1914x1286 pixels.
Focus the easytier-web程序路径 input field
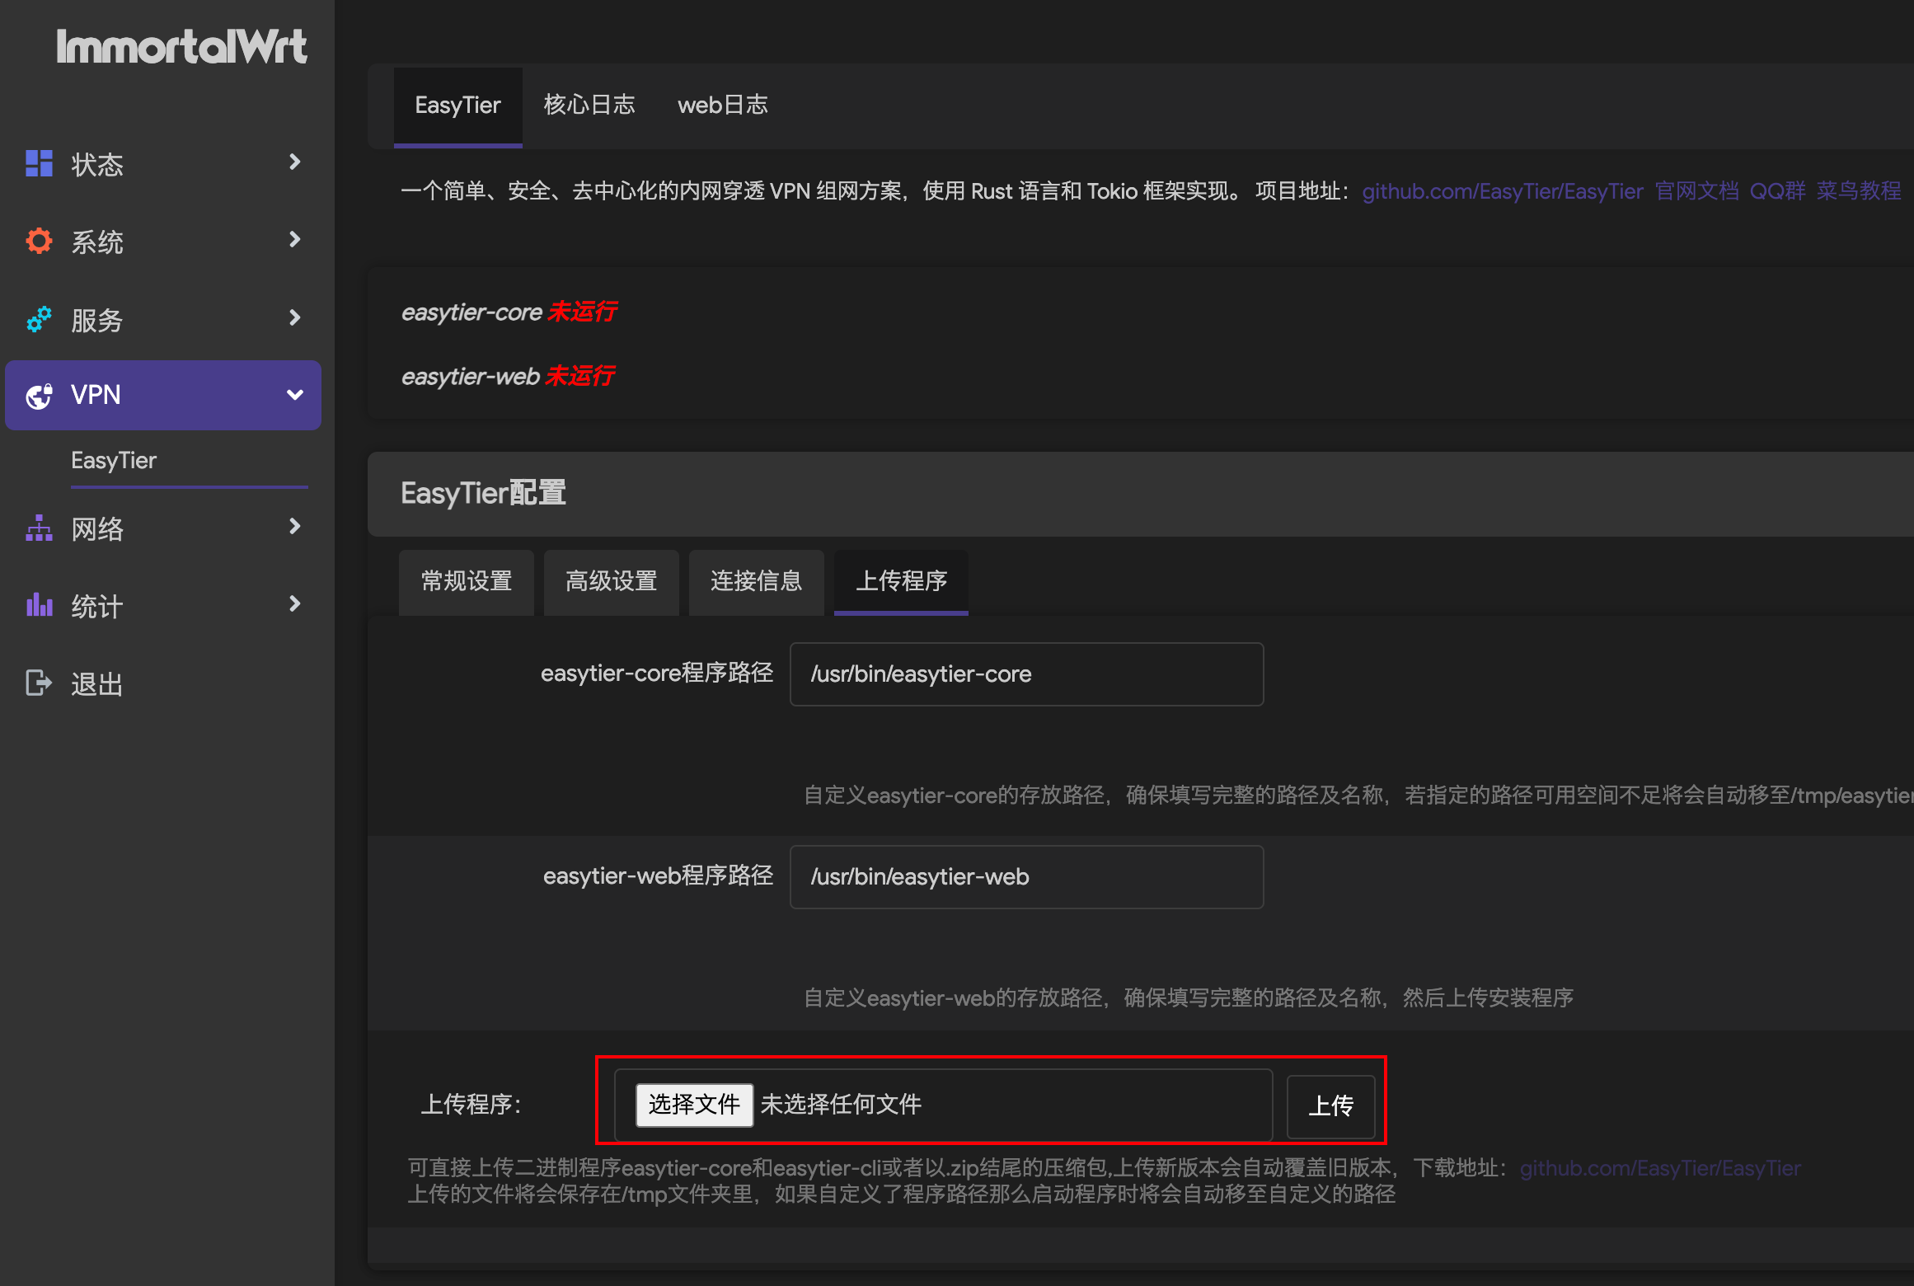coord(1026,877)
